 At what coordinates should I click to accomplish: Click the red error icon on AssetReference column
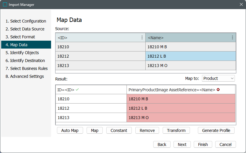(218, 90)
